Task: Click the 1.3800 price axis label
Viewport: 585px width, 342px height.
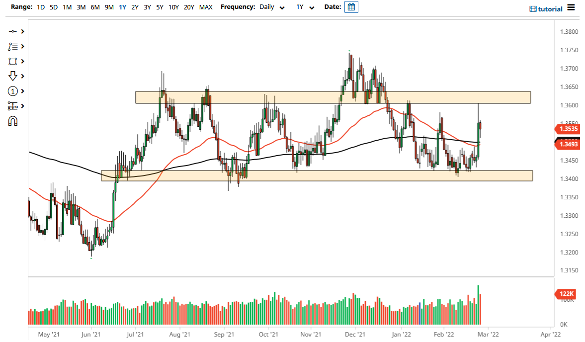Action: click(x=569, y=32)
